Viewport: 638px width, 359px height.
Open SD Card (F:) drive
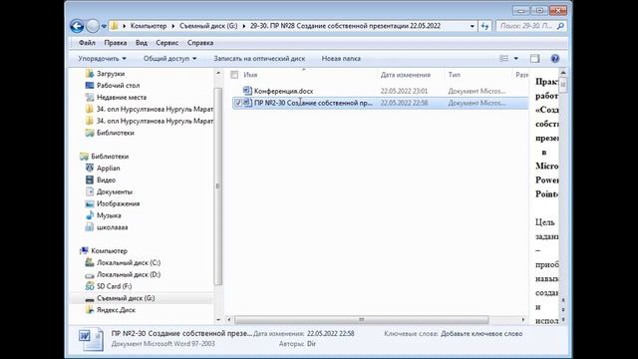114,286
